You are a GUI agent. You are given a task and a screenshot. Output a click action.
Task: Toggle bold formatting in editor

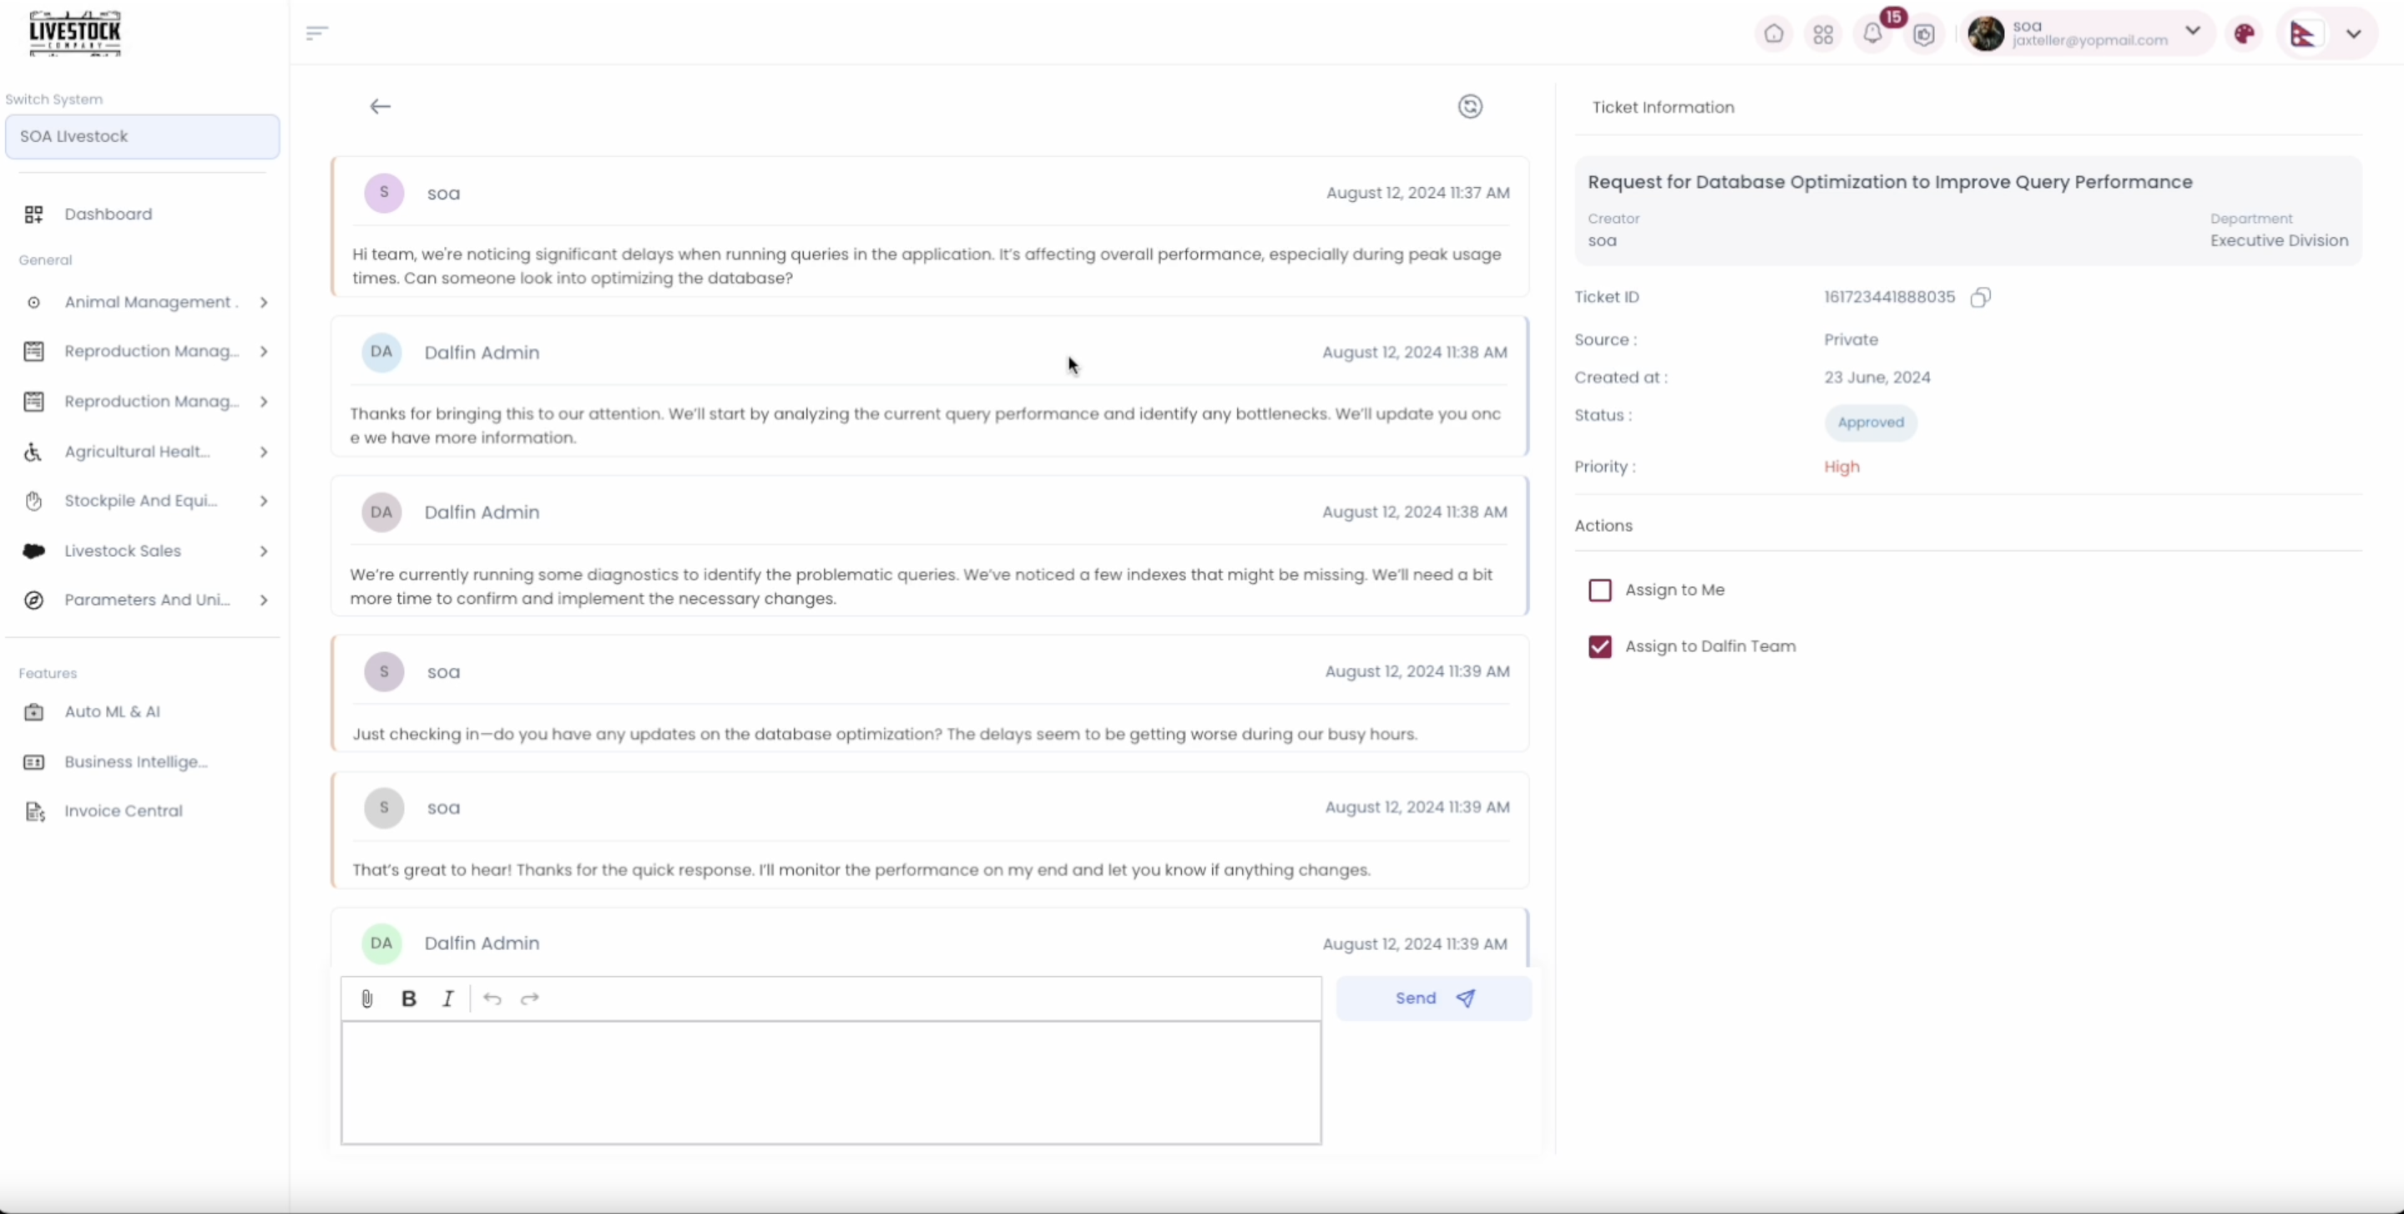click(x=409, y=999)
